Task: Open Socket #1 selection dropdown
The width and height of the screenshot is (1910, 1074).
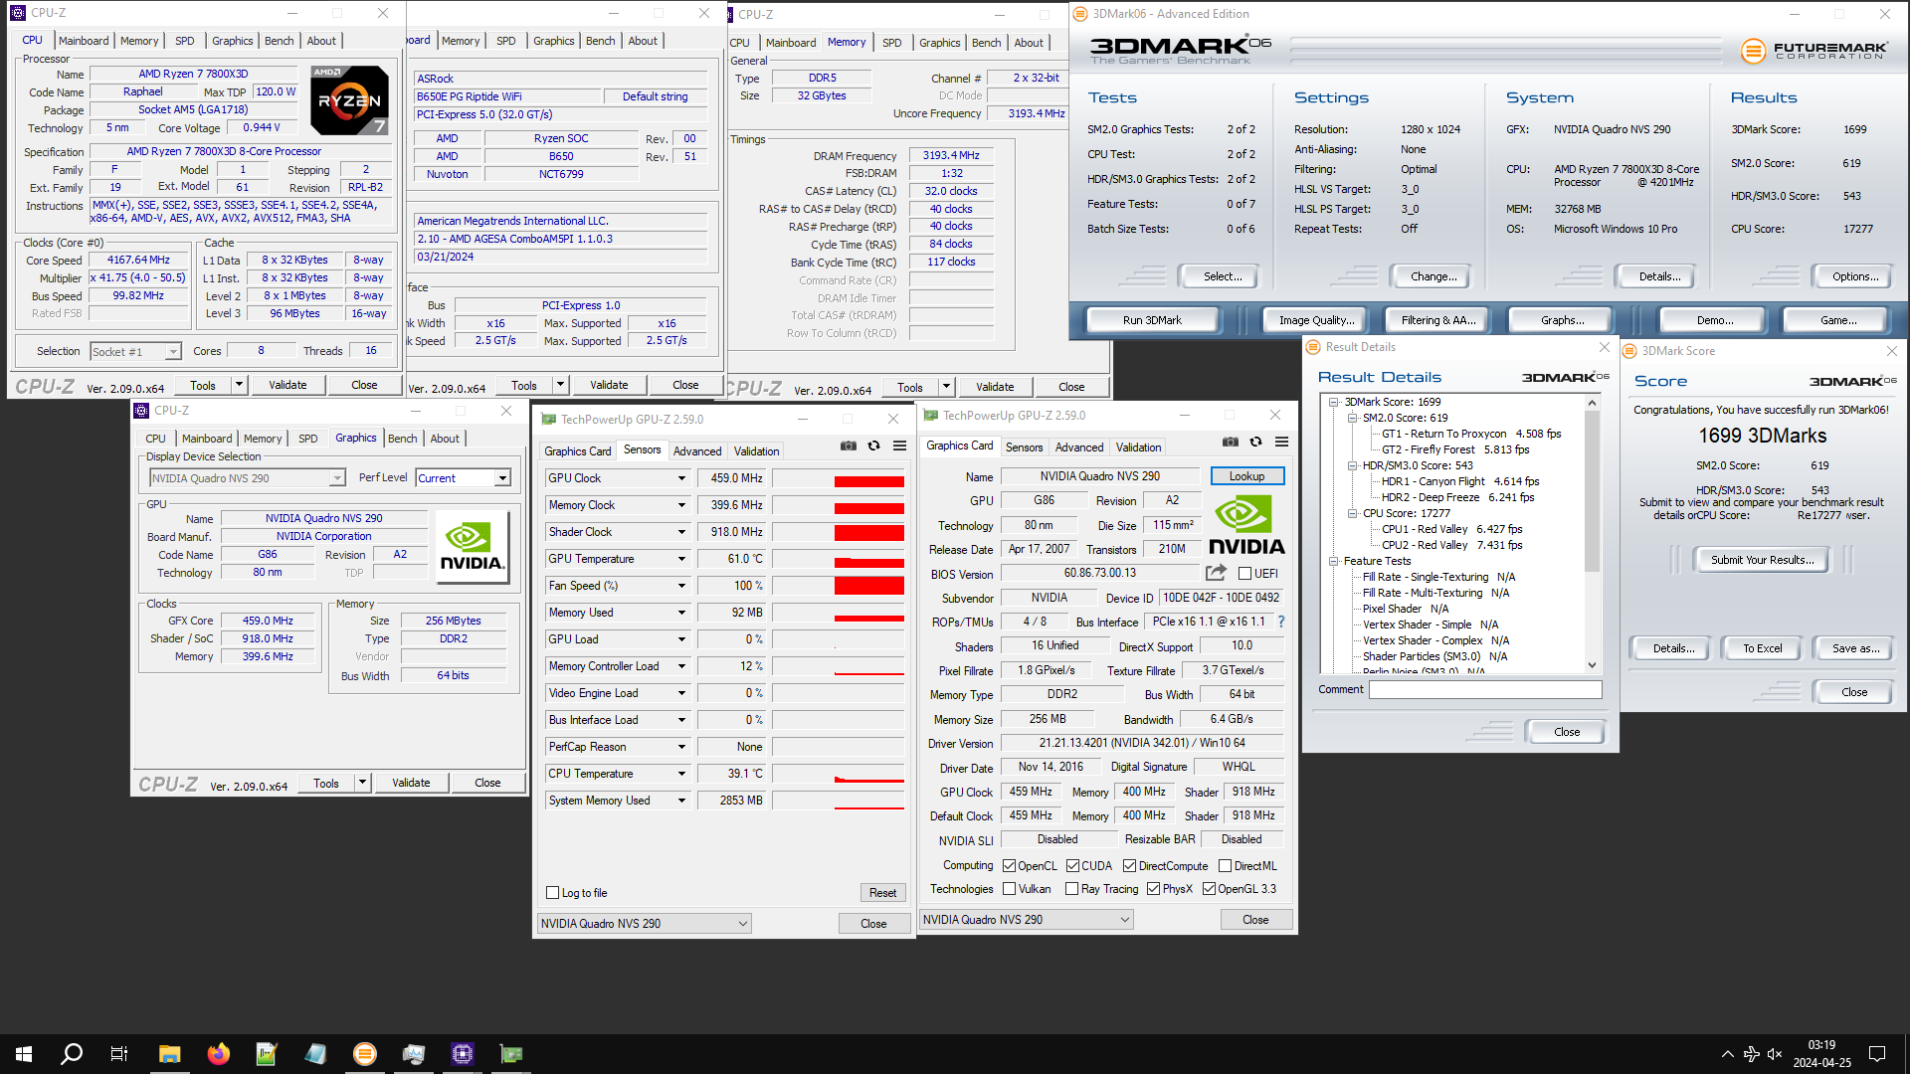Action: click(173, 352)
